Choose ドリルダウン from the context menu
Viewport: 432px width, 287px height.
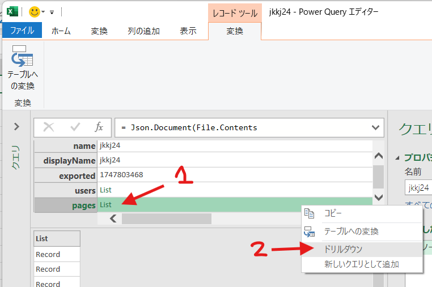362,249
